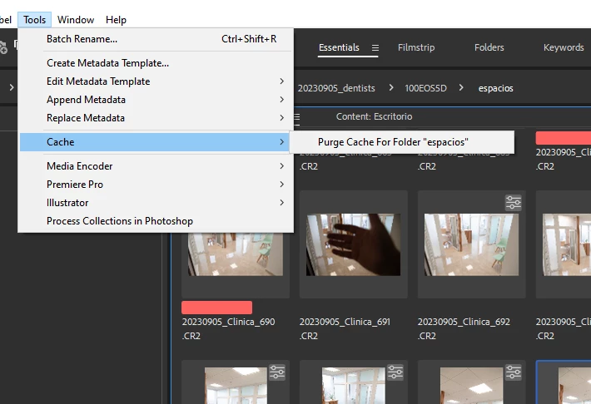The width and height of the screenshot is (591, 404).
Task: Expand the Append Metadata submenu arrow
Action: point(281,100)
